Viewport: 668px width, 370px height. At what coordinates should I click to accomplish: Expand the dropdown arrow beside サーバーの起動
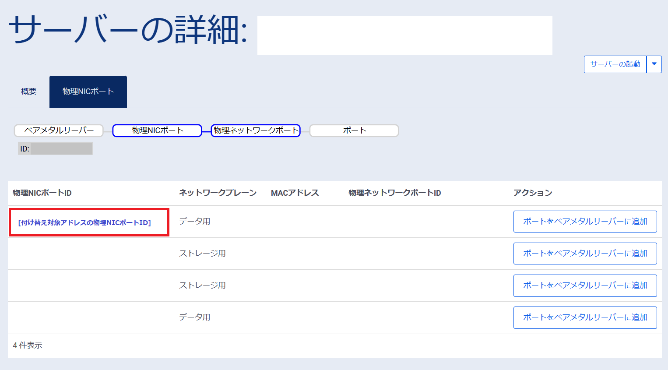tap(654, 64)
